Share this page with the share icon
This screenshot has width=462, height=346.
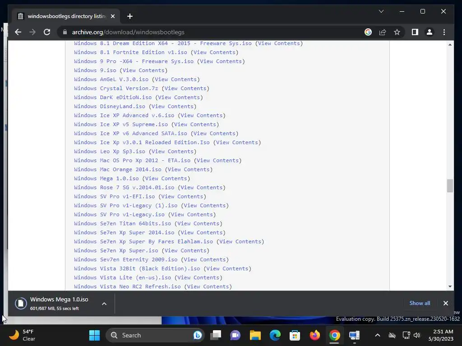(x=383, y=32)
